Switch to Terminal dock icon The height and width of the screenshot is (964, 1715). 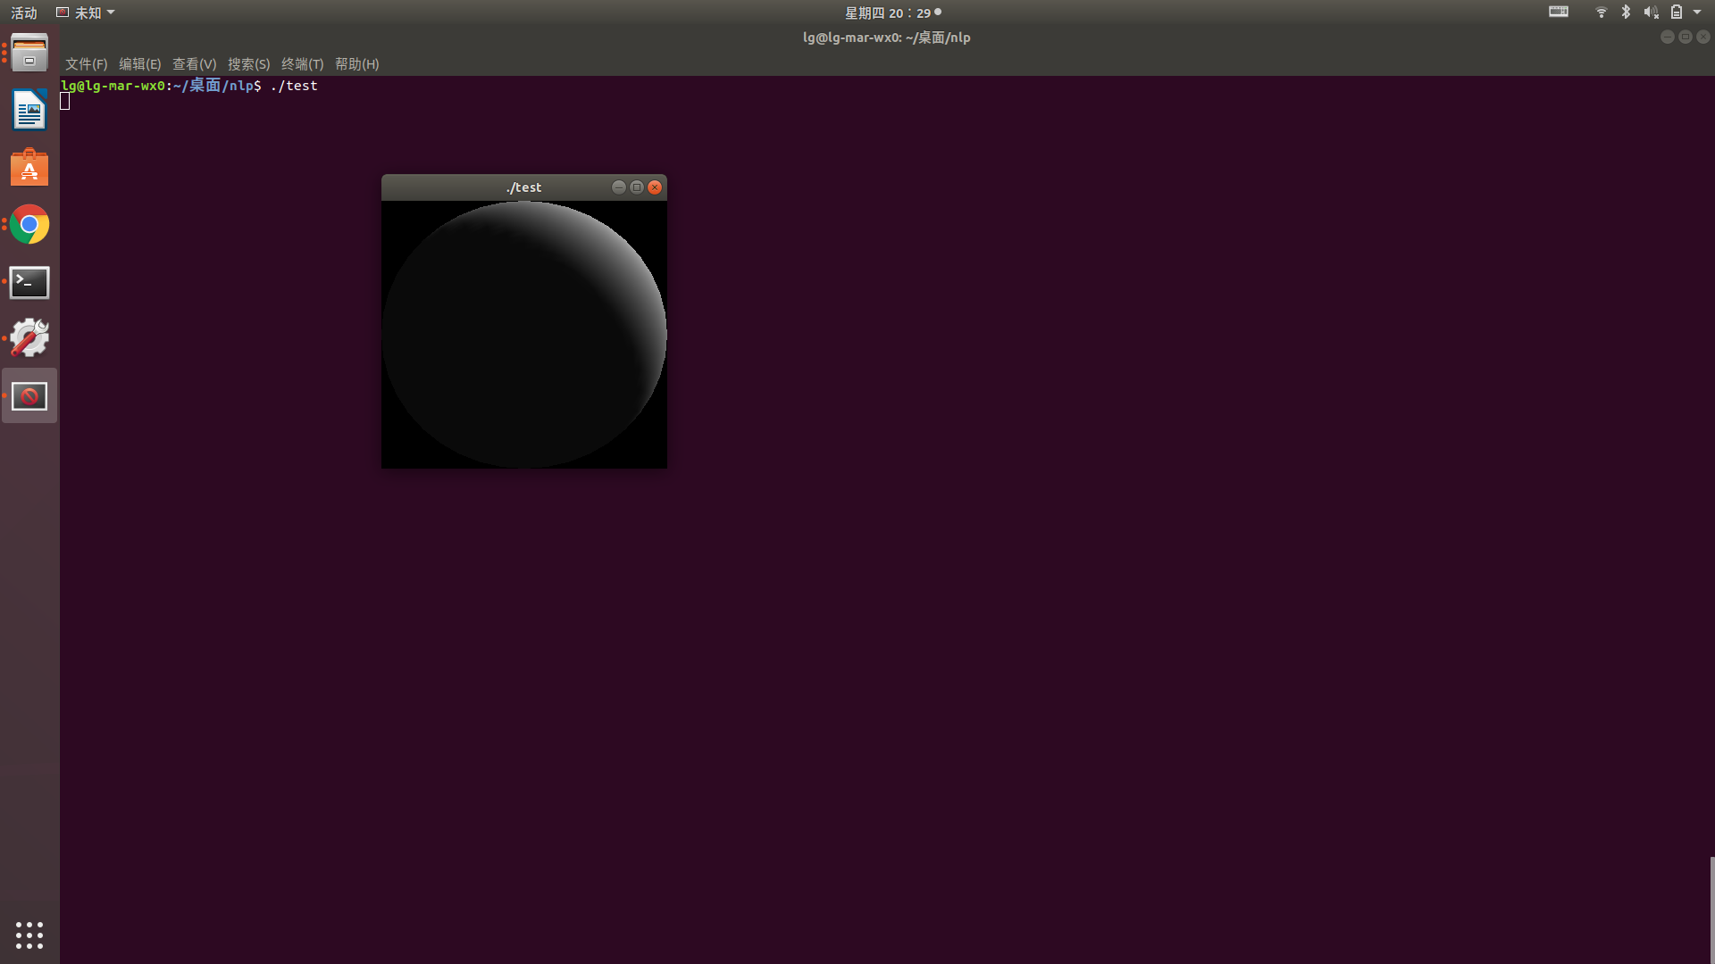[29, 282]
